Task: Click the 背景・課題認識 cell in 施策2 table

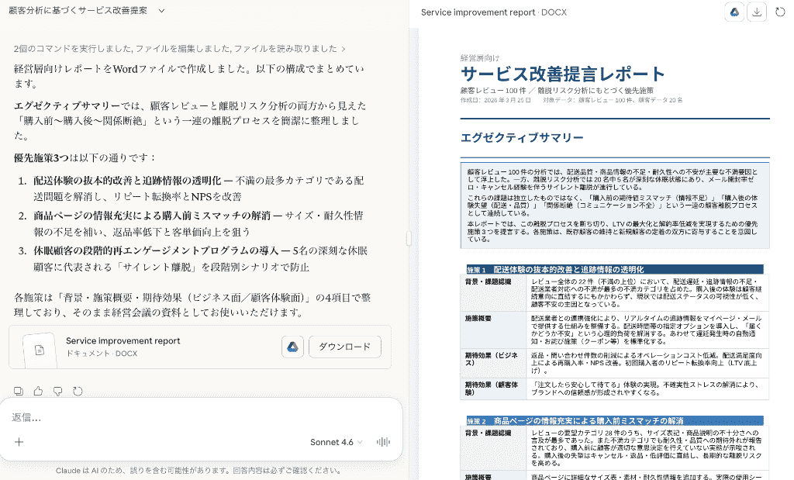Action: tap(493, 449)
